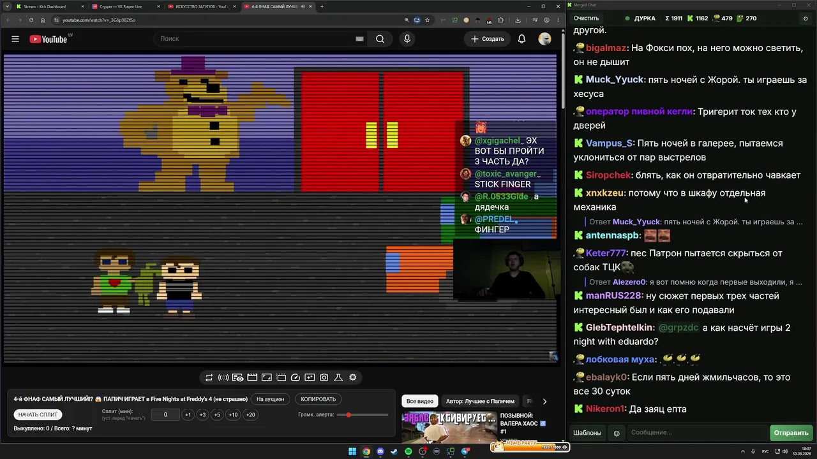
Task: Click the На аукцион button
Action: pyautogui.click(x=270, y=399)
